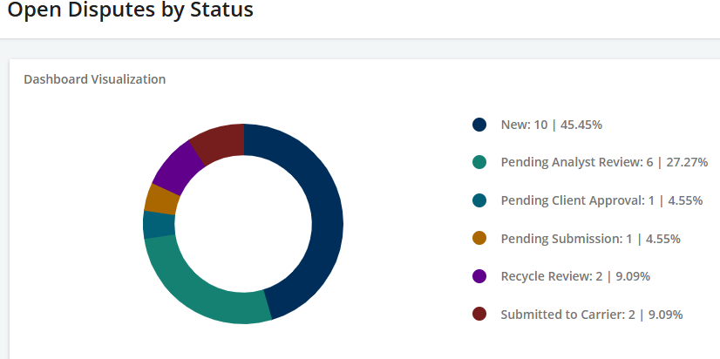Screen dimensions: 720x359
Task: Click the teal Pending Client Approval donut segment
Action: pyautogui.click(x=159, y=225)
